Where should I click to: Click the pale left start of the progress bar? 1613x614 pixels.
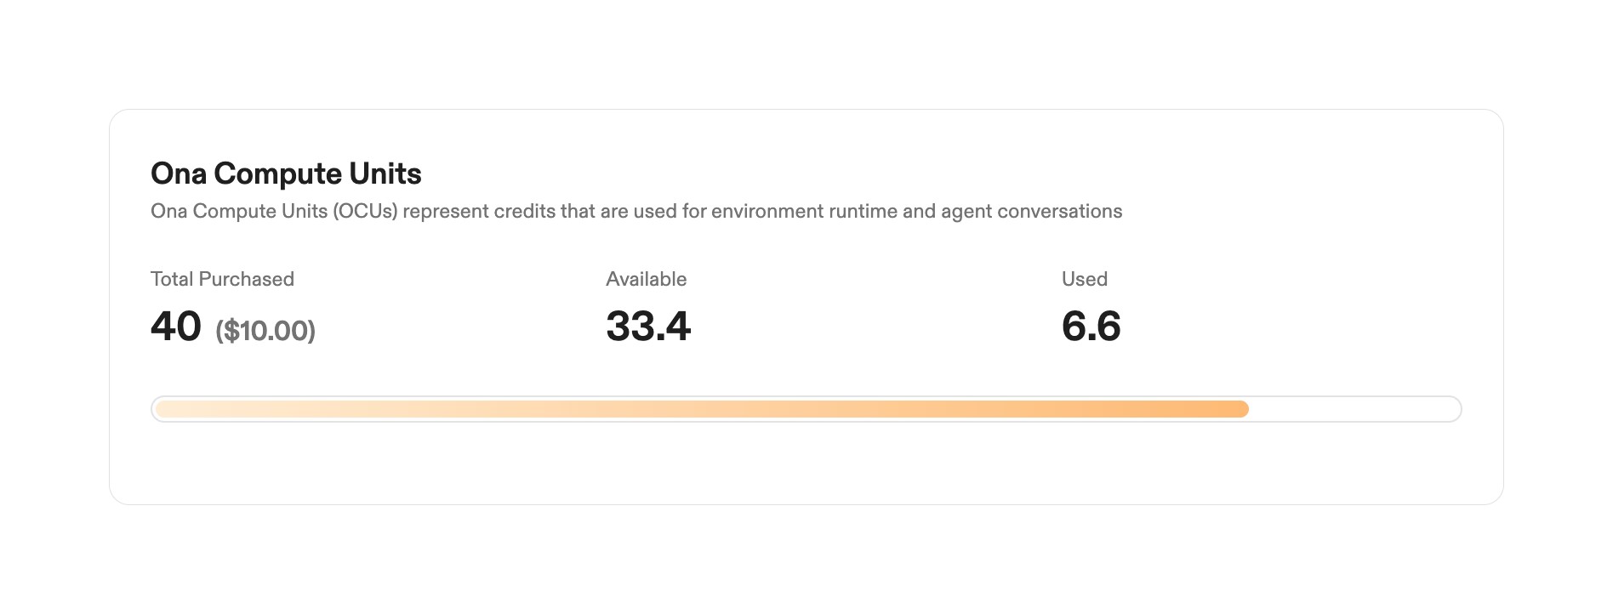point(170,409)
